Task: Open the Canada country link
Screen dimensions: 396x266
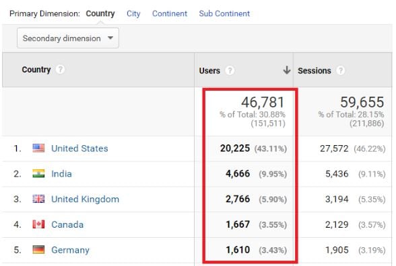Action: click(x=67, y=224)
